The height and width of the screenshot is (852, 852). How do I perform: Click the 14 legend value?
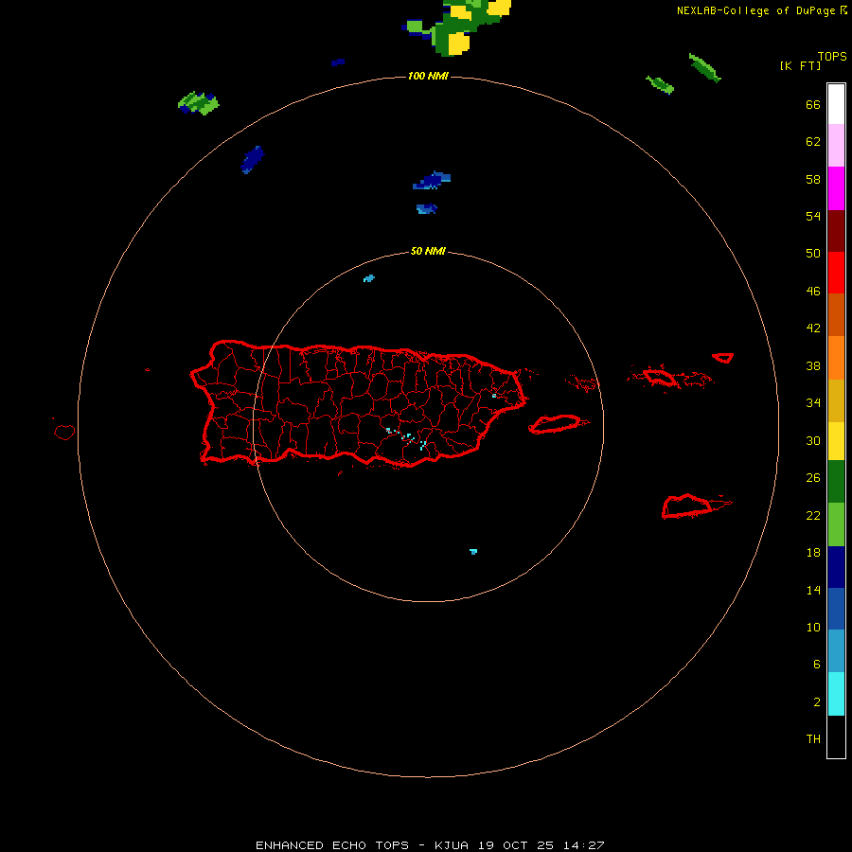[x=813, y=590]
